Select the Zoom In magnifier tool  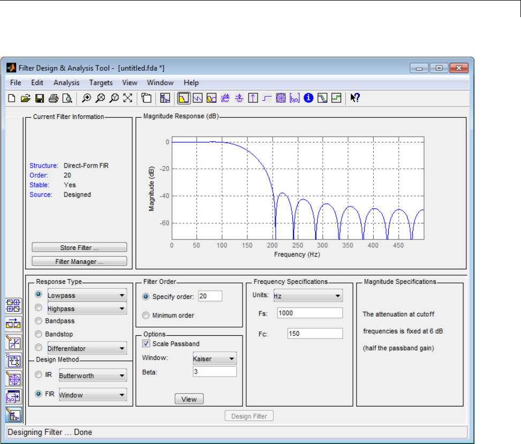pyautogui.click(x=86, y=98)
